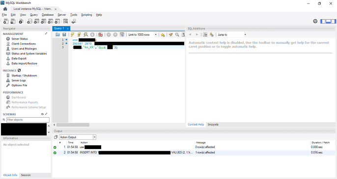Create a new table from main toolbar
The height and width of the screenshot is (179, 337).
coord(36,21)
